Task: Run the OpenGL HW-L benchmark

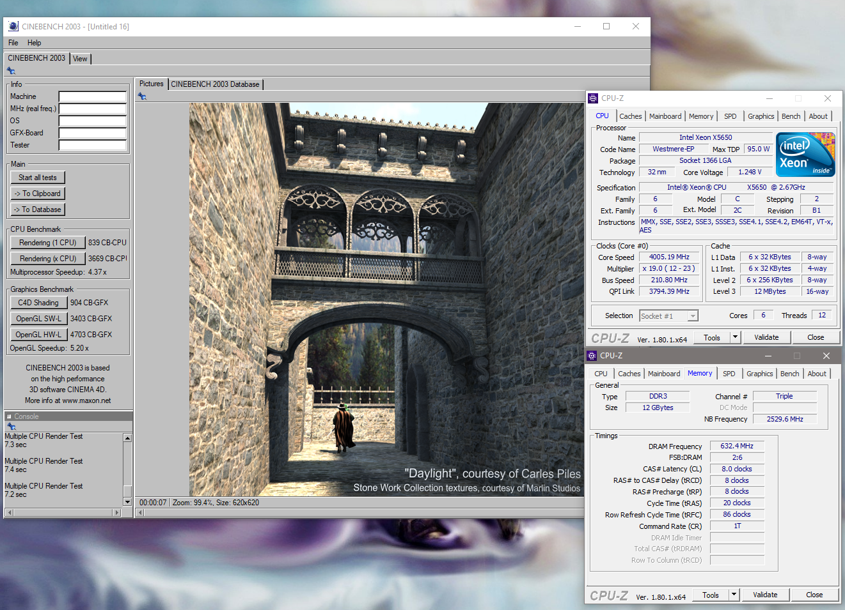Action: tap(38, 335)
